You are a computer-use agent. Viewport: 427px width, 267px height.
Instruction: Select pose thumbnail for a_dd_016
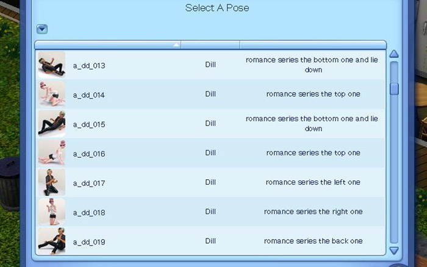tap(51, 152)
